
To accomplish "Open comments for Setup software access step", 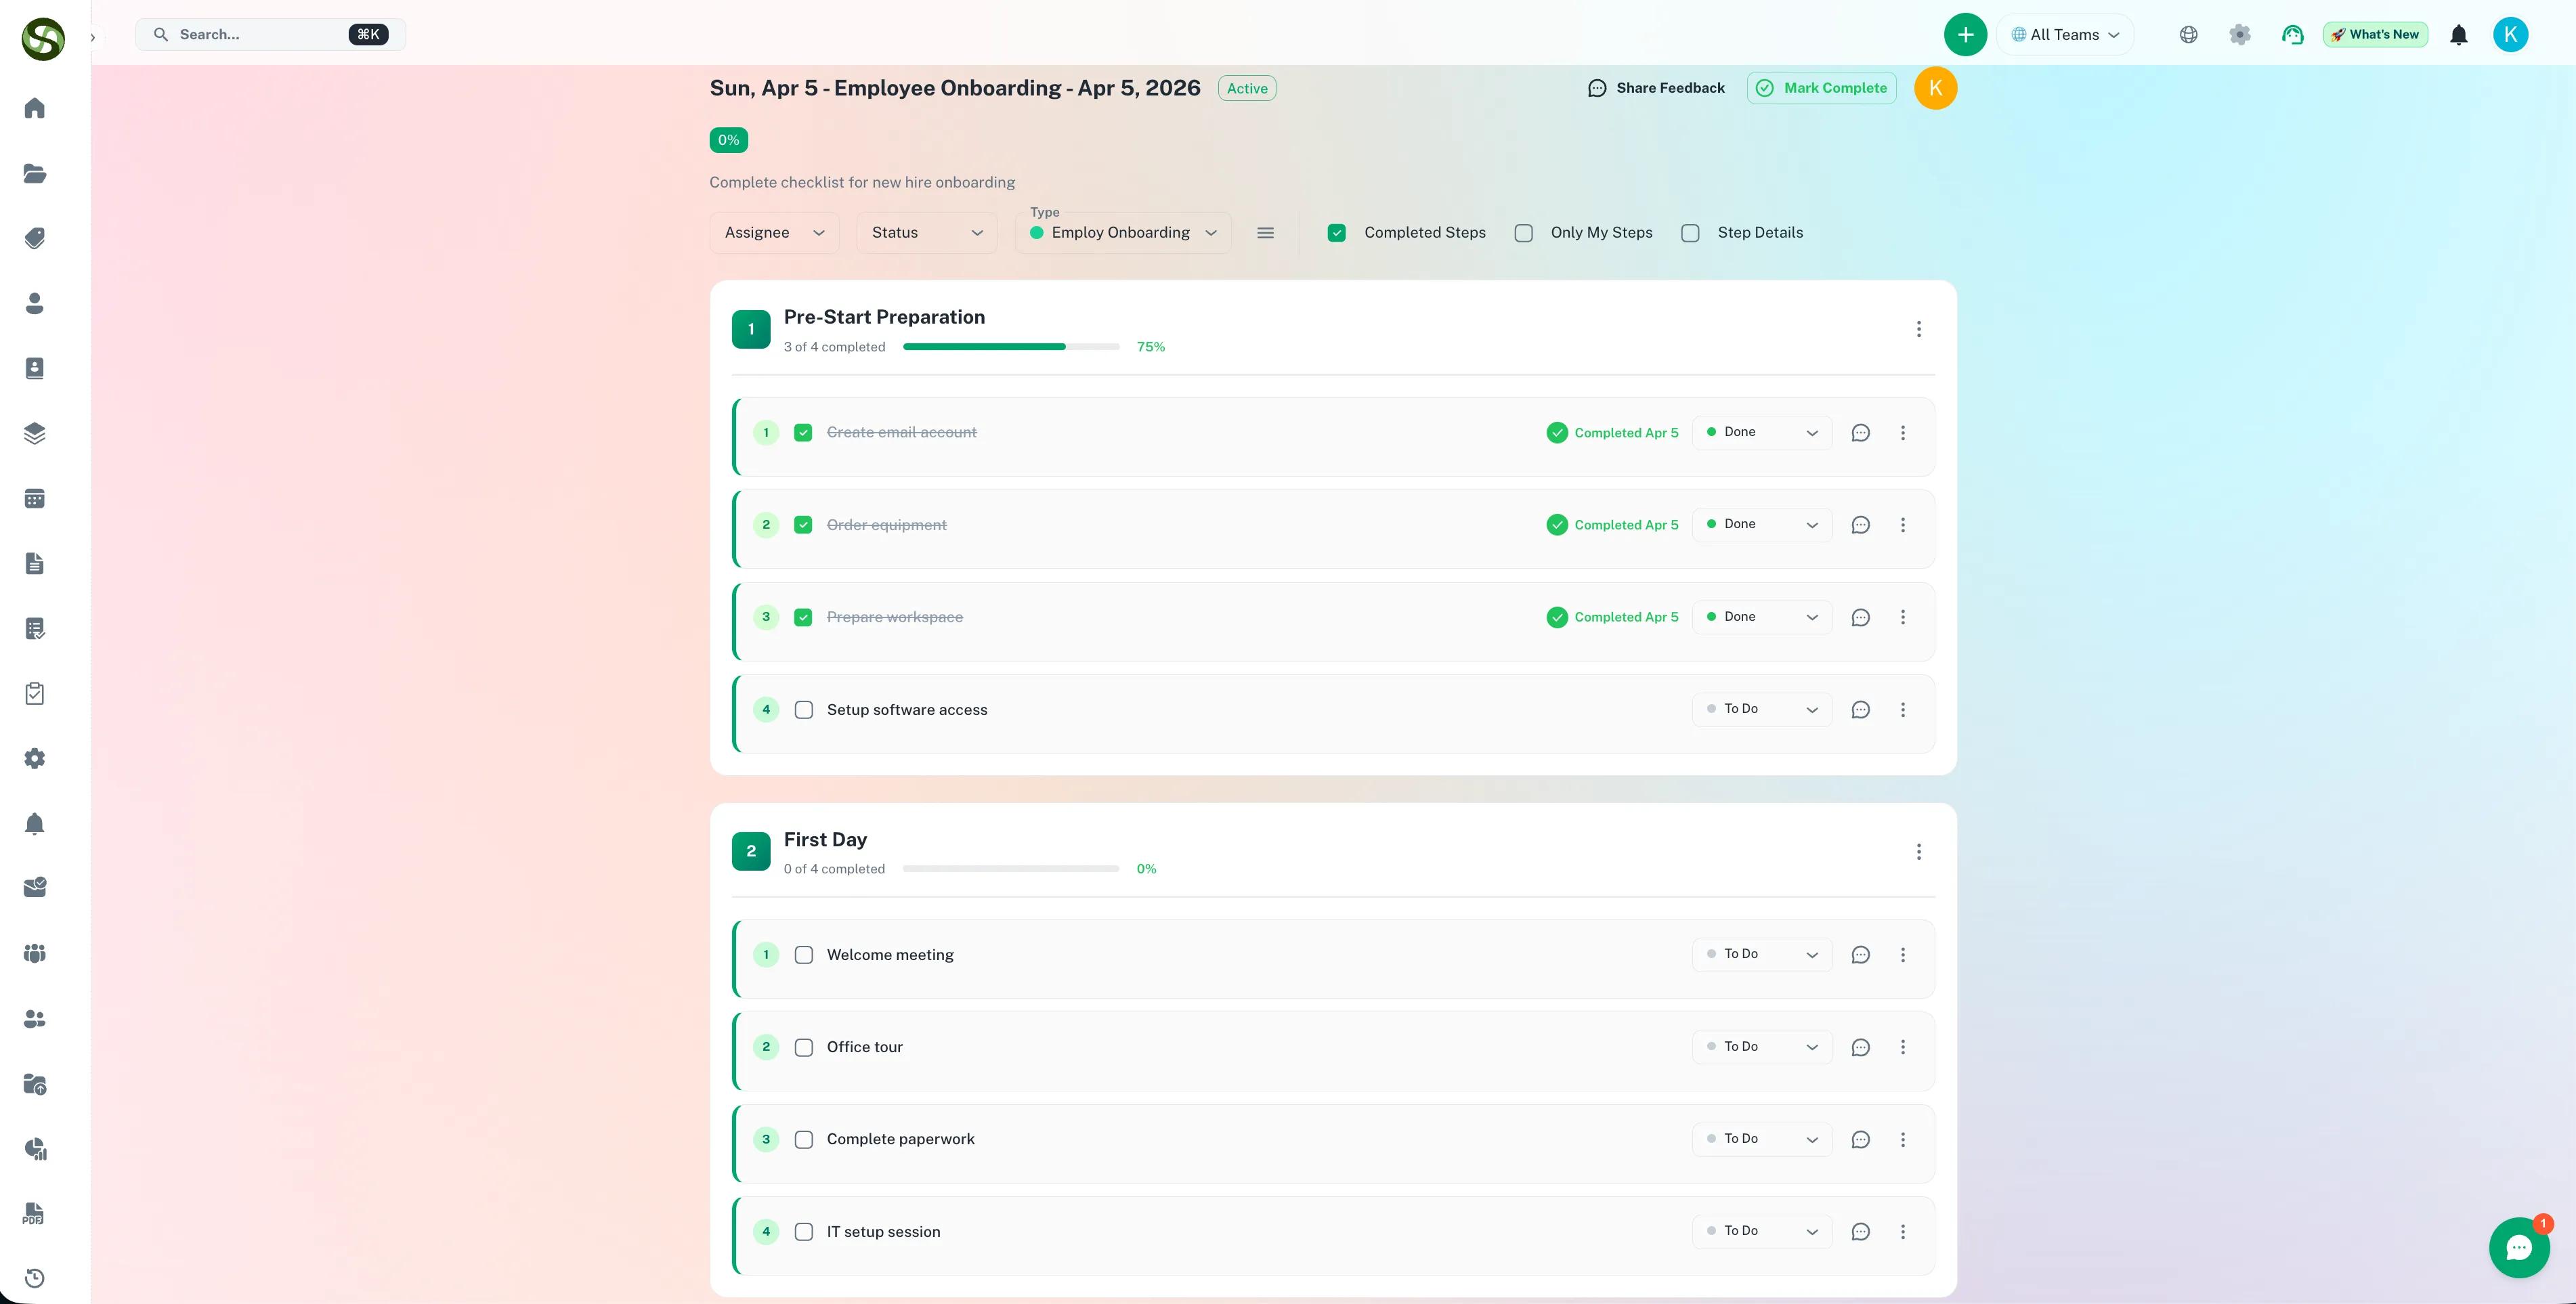I will tap(1860, 710).
